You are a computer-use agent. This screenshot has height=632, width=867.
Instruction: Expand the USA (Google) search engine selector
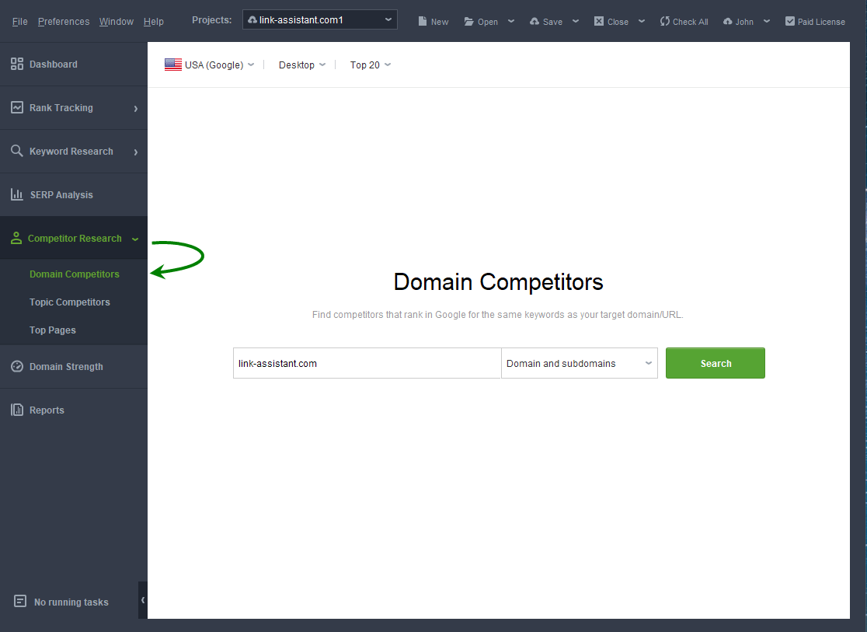tap(208, 65)
